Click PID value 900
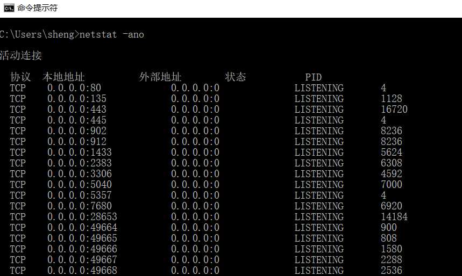The height and width of the screenshot is (276, 462). tap(389, 228)
